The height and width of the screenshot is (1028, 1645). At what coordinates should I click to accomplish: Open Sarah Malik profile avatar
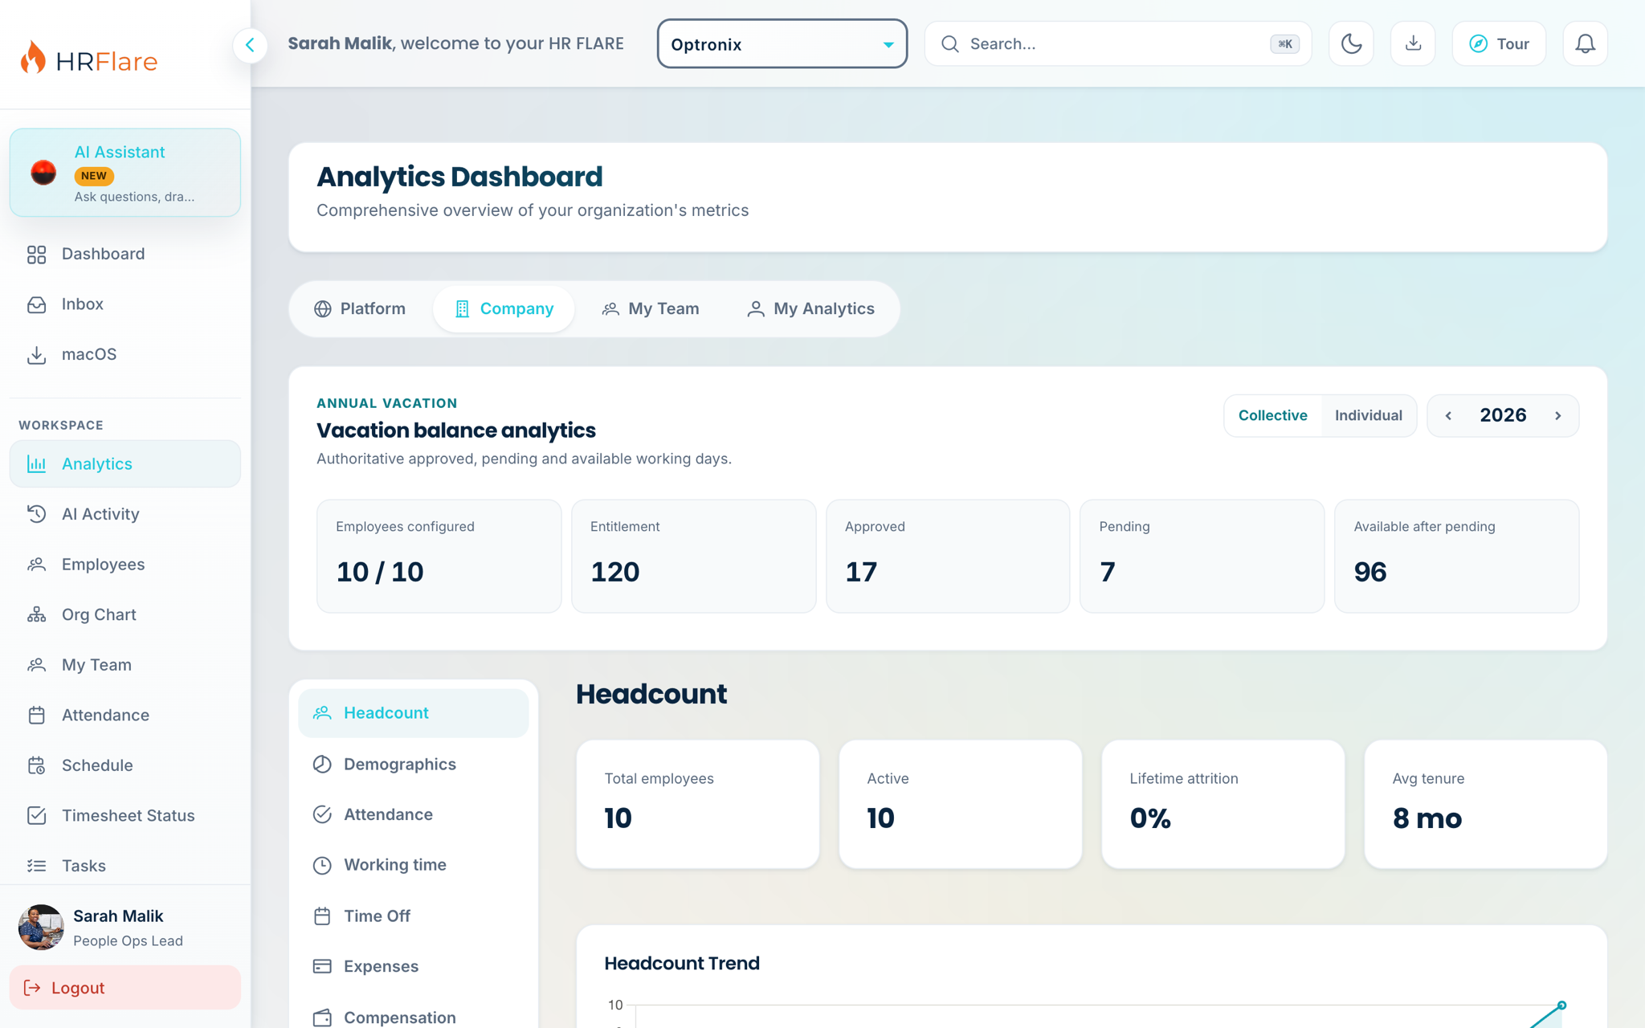click(x=41, y=927)
